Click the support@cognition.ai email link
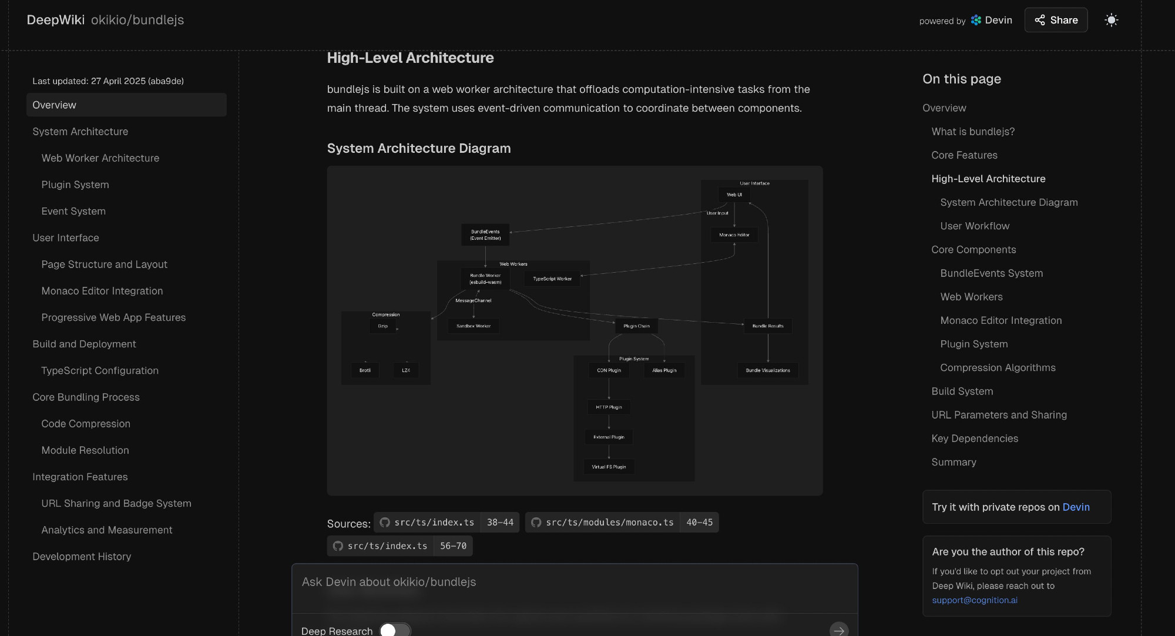 point(975,600)
